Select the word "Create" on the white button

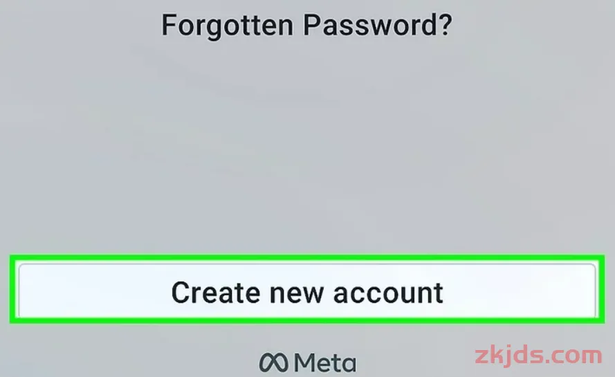click(216, 293)
